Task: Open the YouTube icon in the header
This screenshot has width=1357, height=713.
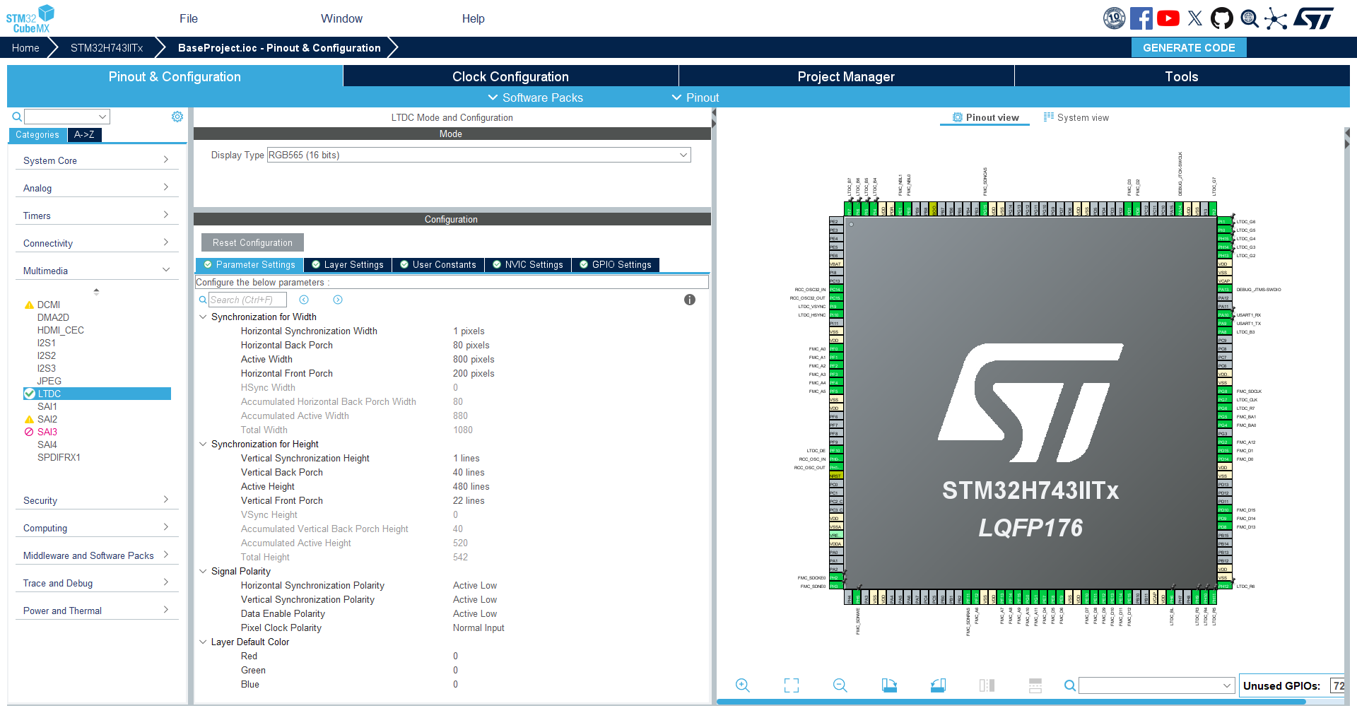Action: pyautogui.click(x=1168, y=18)
